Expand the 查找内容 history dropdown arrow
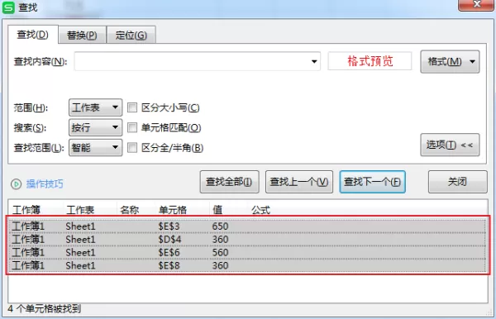Image resolution: width=496 pixels, height=319 pixels. point(314,61)
